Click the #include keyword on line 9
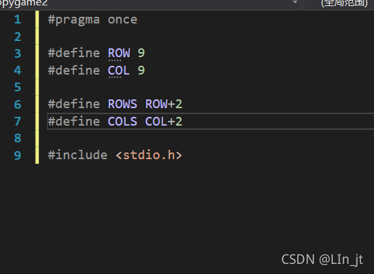Screen dimensions: 374x274 point(77,155)
